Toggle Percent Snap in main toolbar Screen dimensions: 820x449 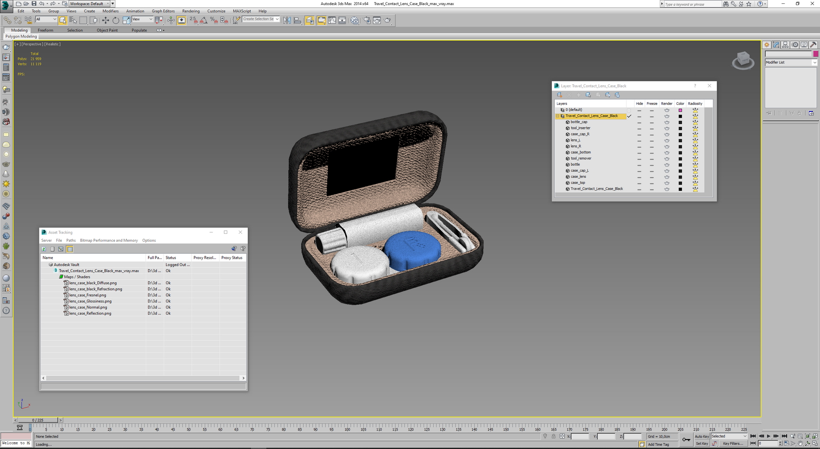coord(214,20)
